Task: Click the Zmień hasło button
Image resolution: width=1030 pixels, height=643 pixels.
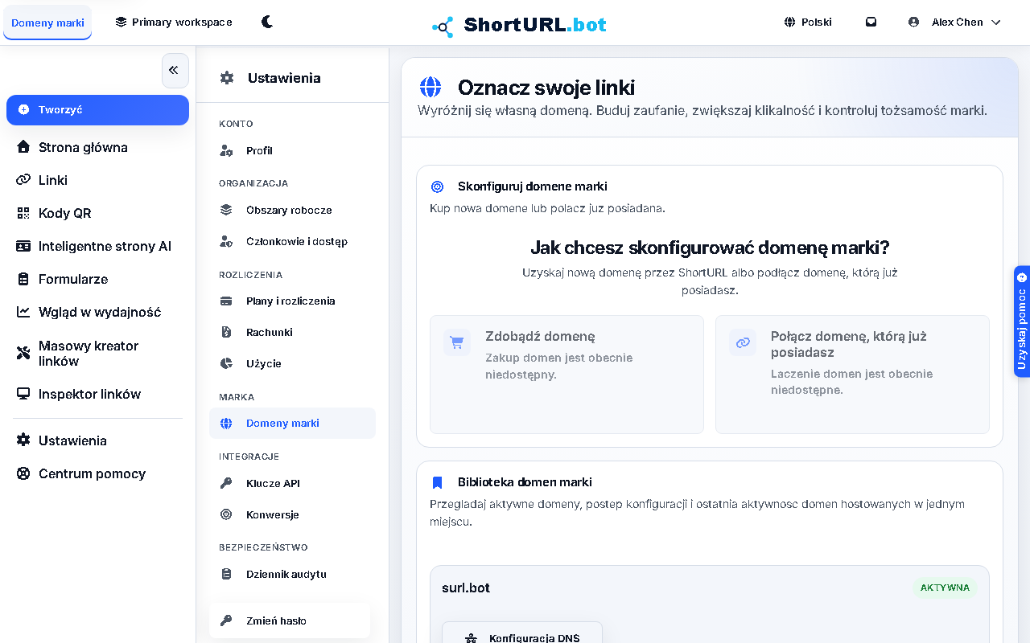Action: (x=290, y=620)
